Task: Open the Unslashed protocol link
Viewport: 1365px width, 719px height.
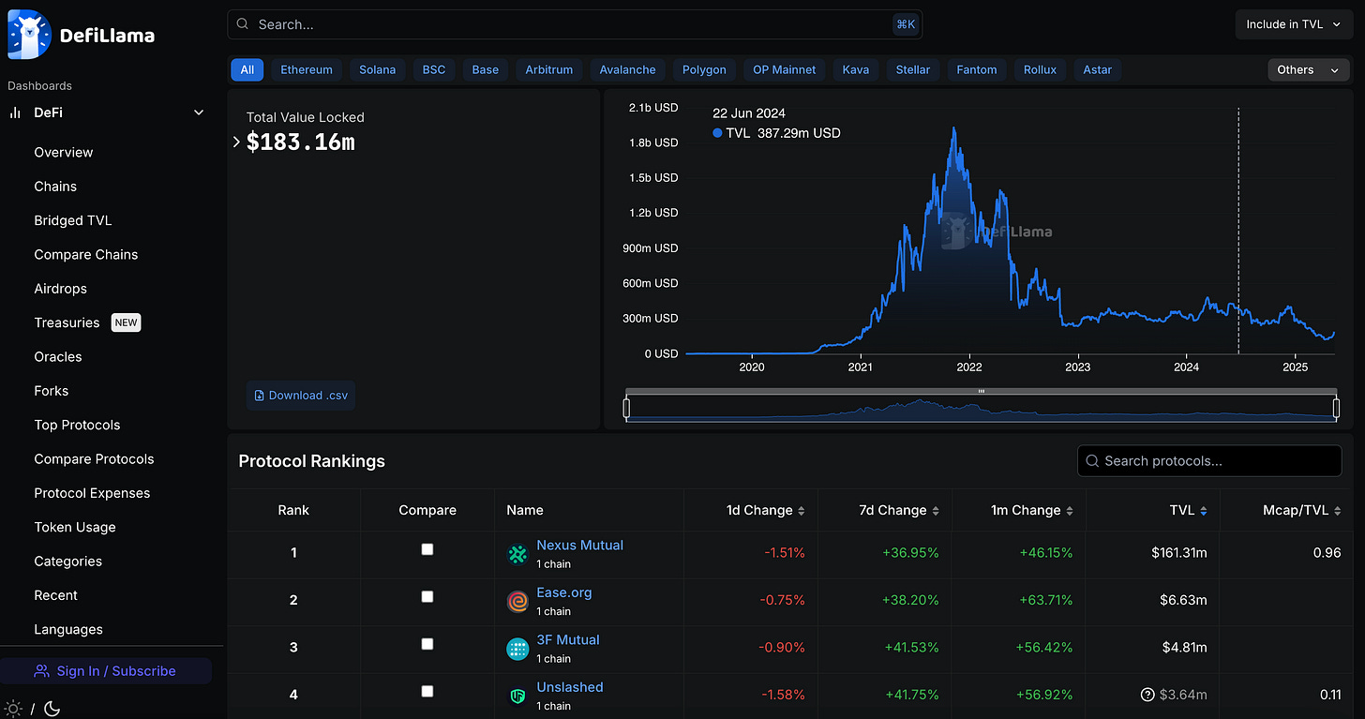Action: click(x=570, y=687)
